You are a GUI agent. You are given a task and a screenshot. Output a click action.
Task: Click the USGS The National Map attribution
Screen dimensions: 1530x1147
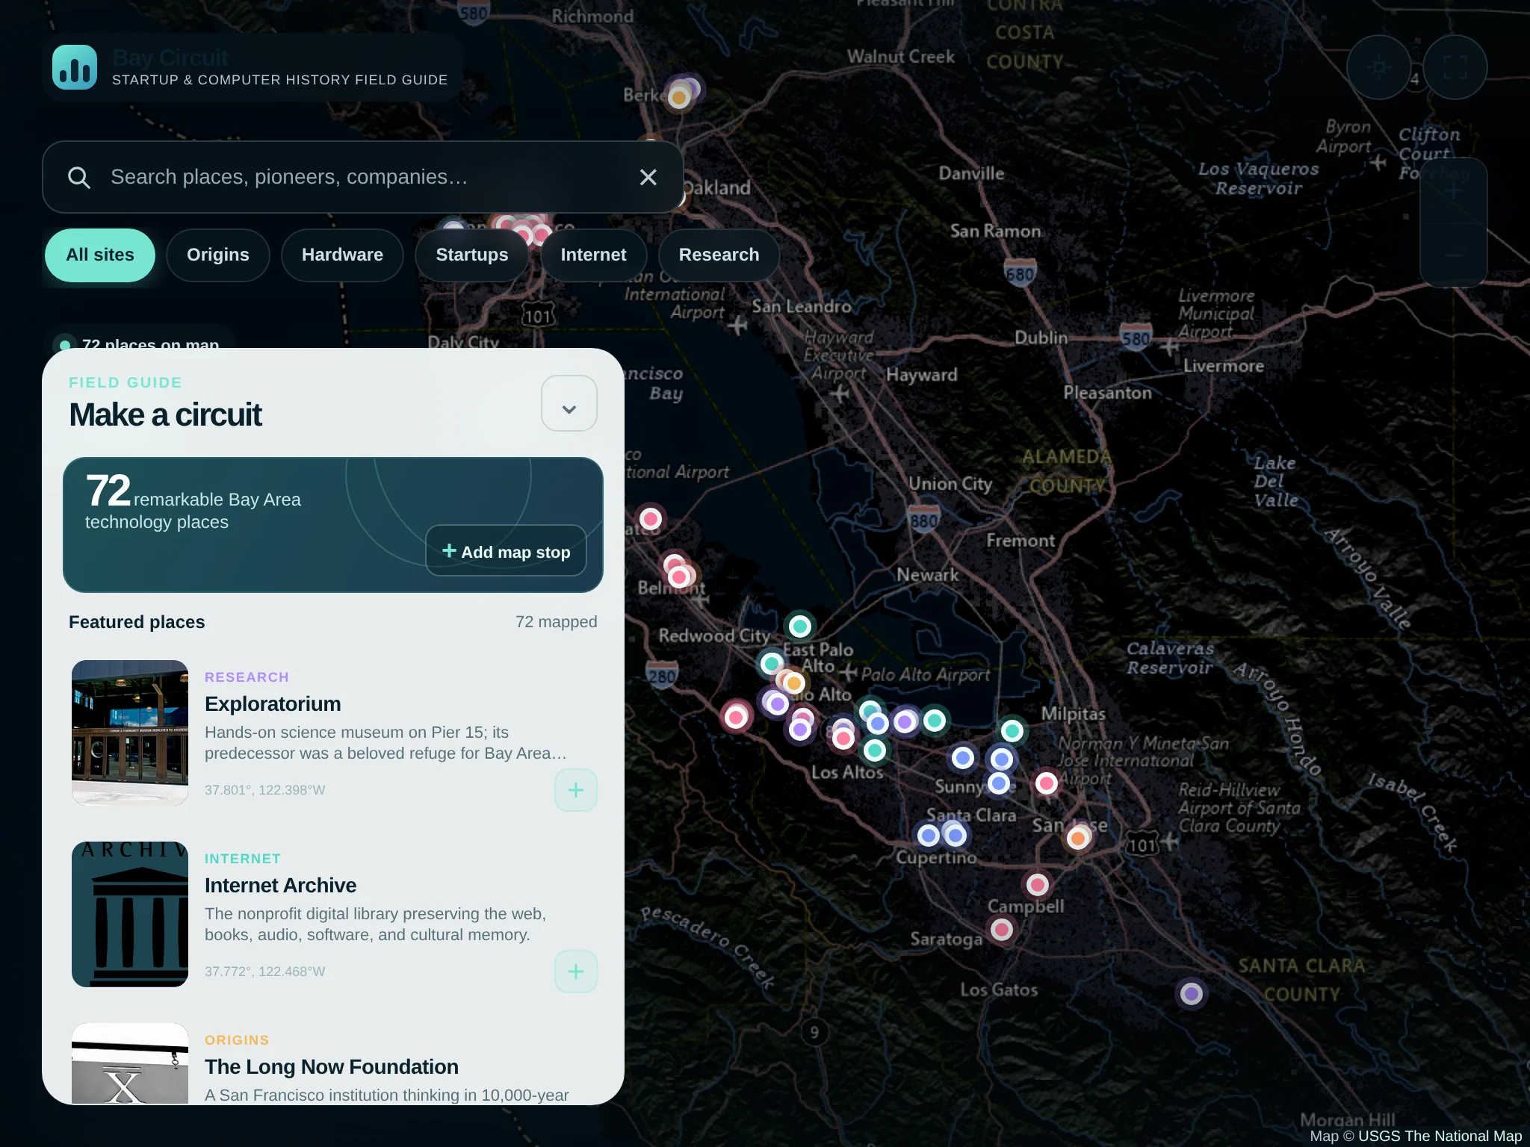[1440, 1136]
